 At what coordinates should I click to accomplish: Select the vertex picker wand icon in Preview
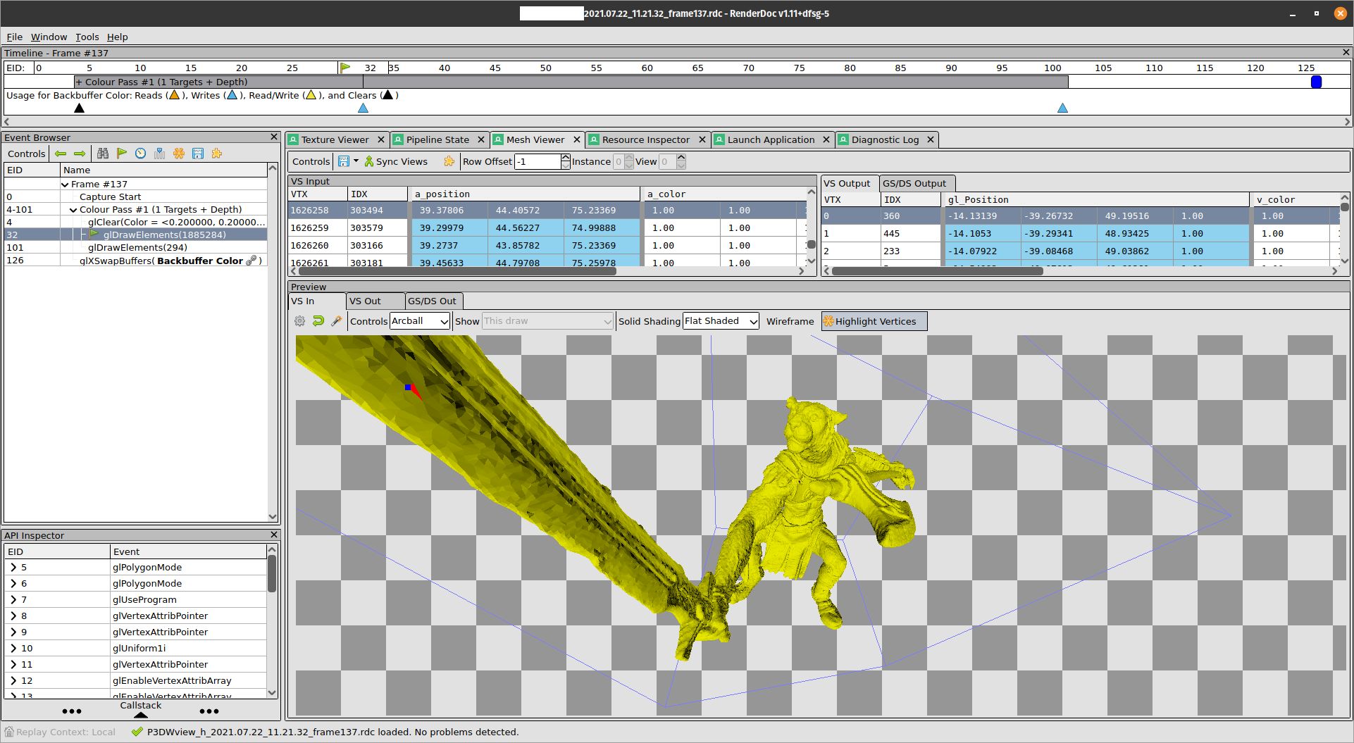point(337,320)
